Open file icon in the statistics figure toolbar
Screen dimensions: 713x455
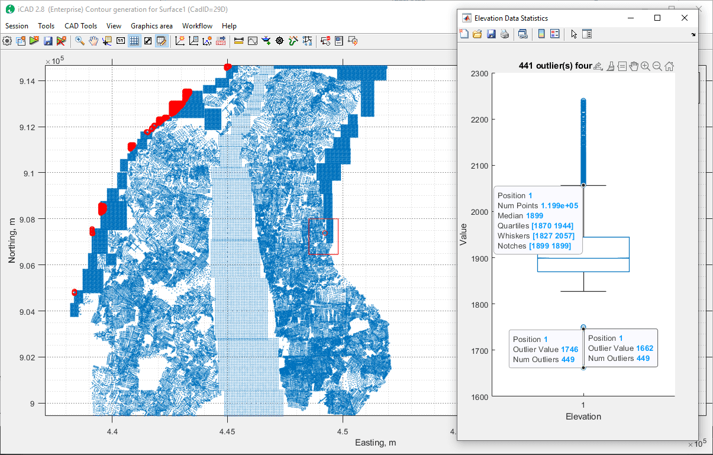(x=478, y=34)
